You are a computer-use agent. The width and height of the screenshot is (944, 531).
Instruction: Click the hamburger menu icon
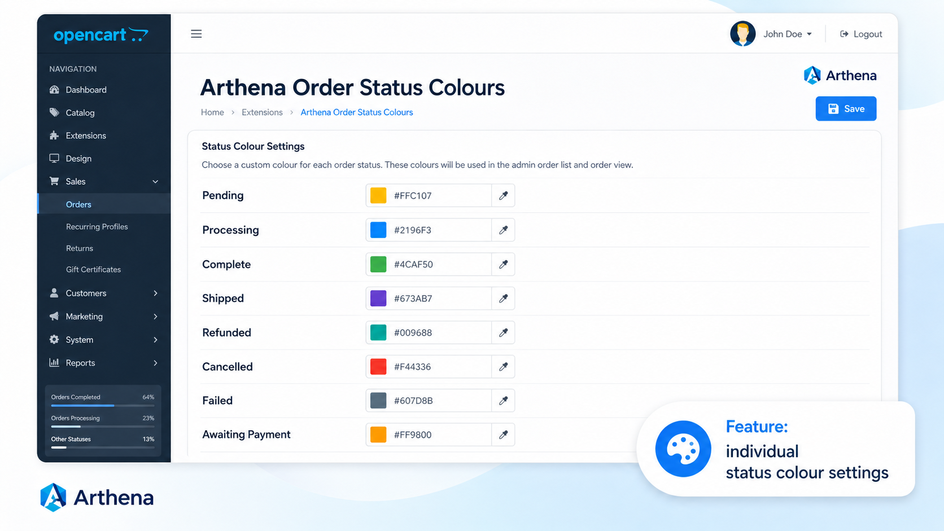pyautogui.click(x=196, y=34)
